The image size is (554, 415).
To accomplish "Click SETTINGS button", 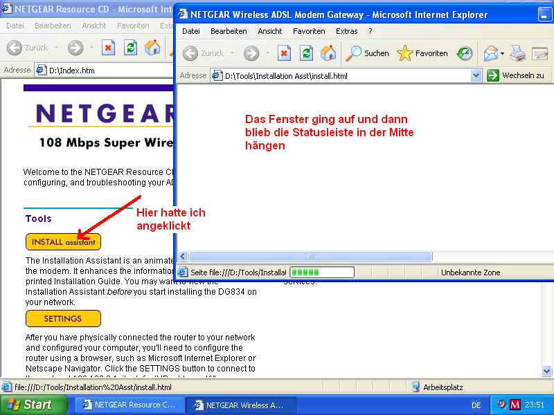I will [x=63, y=319].
